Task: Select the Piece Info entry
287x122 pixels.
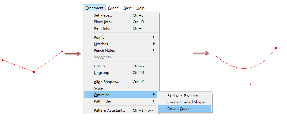Action: click(103, 22)
